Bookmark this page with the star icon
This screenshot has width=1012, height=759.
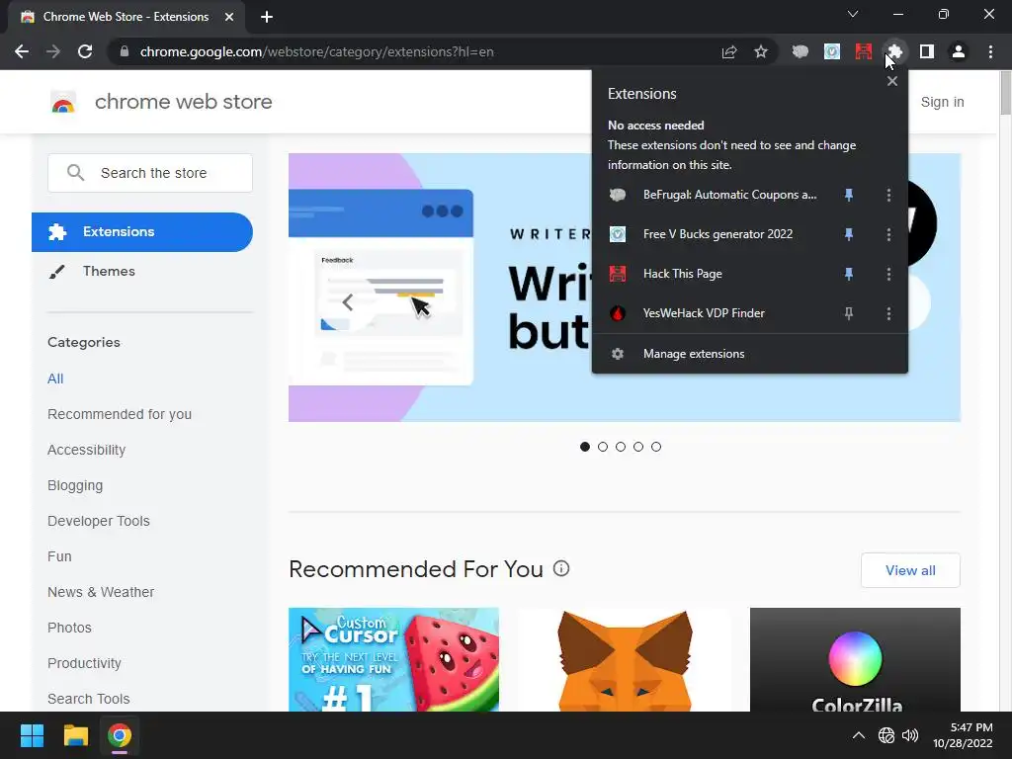coord(761,51)
